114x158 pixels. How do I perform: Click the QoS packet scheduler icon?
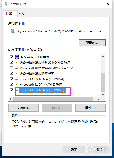point(17,57)
